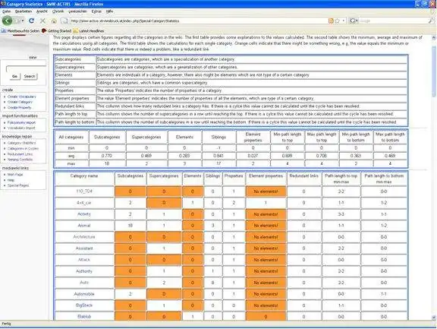
Task: Open the Animal category link
Action: pyautogui.click(x=84, y=226)
